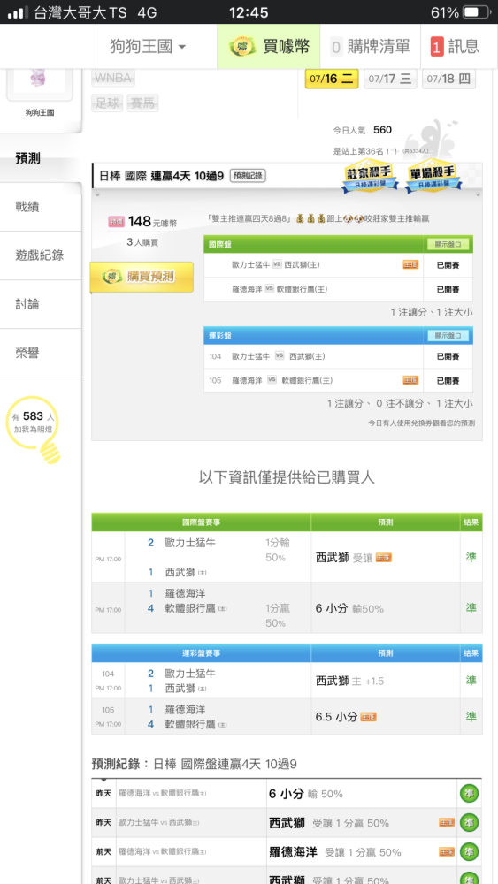498x884 pixels.
Task: Click the yellow 購買預測 button
Action: (x=142, y=276)
